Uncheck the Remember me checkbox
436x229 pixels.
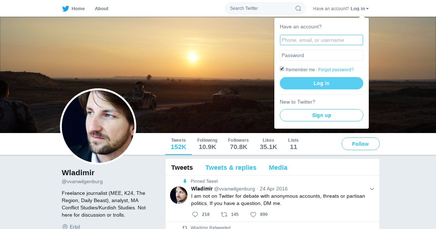click(282, 69)
